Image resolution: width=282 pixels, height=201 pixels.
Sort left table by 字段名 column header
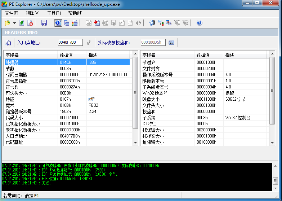(31, 55)
